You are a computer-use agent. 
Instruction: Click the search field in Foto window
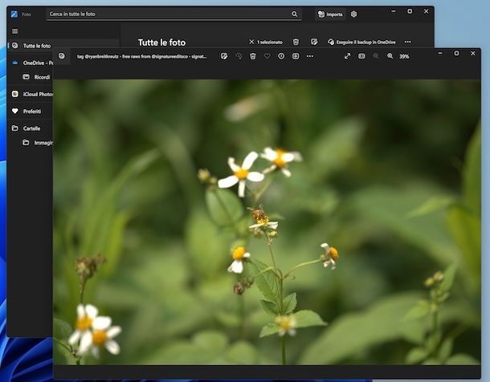[x=174, y=14]
